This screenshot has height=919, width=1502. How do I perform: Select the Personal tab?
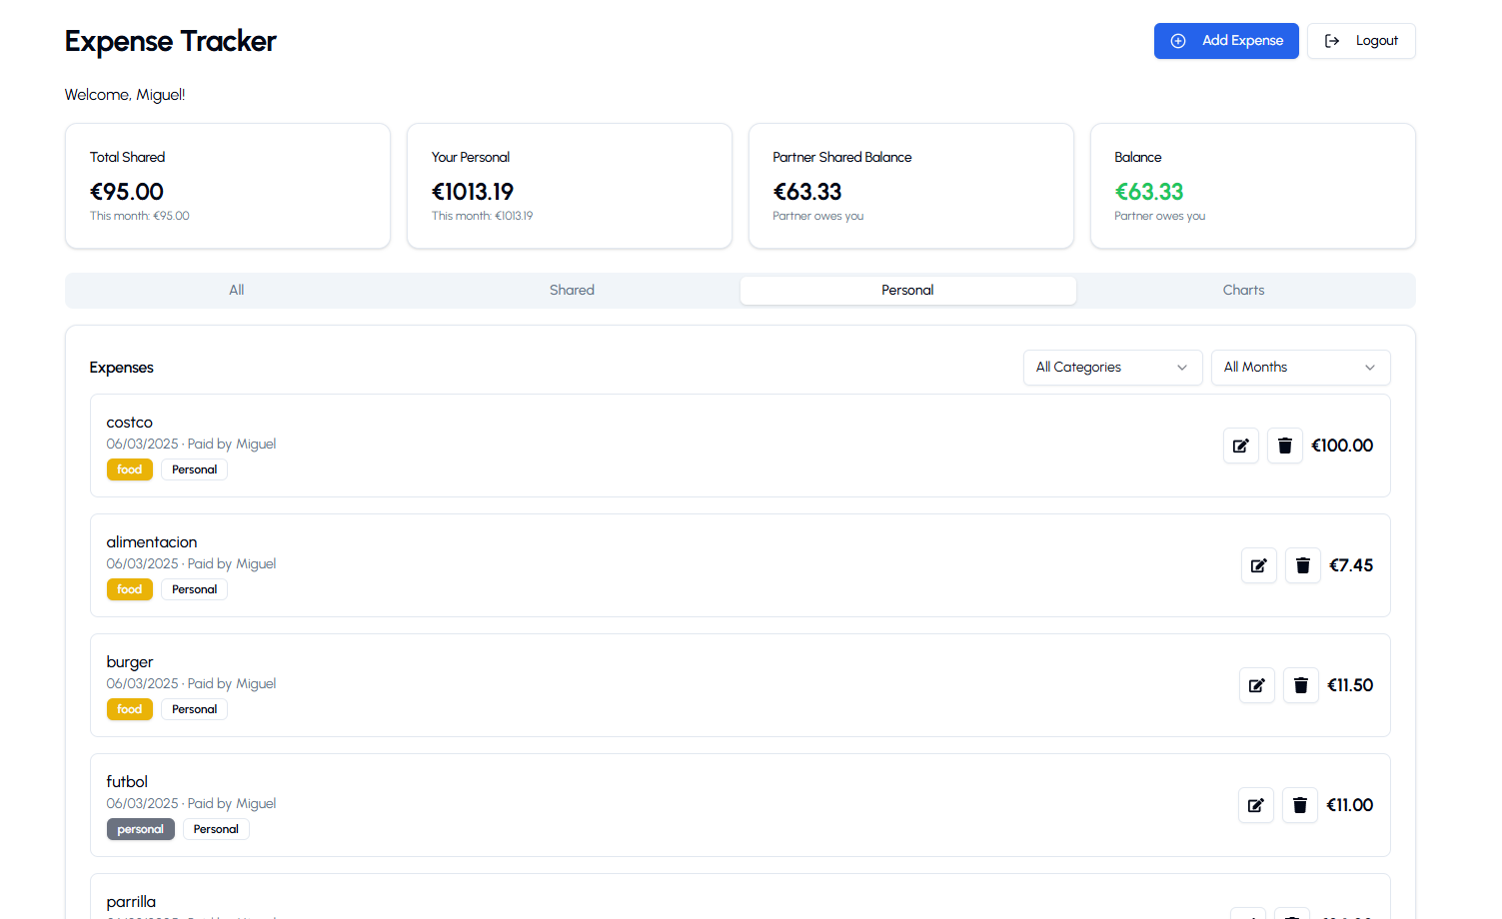point(908,291)
